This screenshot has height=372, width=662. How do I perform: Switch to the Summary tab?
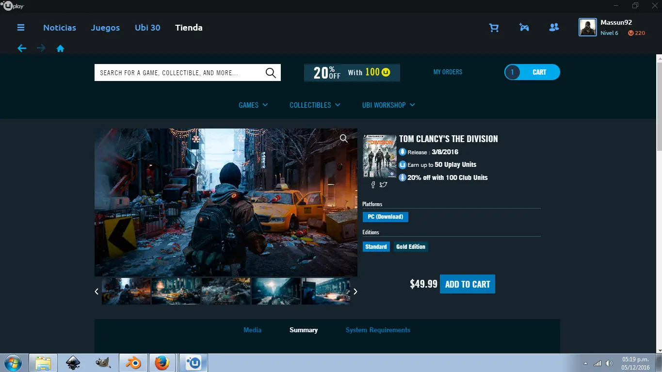[304, 330]
